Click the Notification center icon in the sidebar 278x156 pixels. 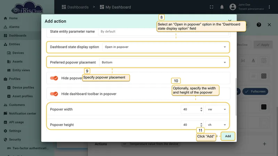[x=5, y=114]
